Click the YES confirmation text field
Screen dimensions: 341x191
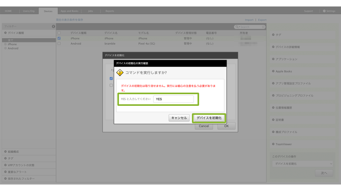[173, 99]
